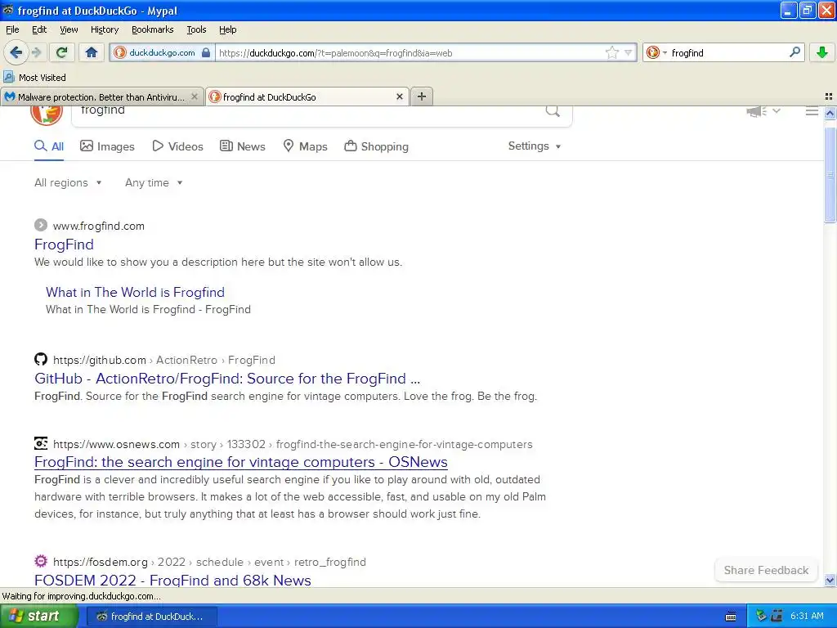Go back with the Back arrow button
This screenshot has height=628, width=837.
coord(16,52)
